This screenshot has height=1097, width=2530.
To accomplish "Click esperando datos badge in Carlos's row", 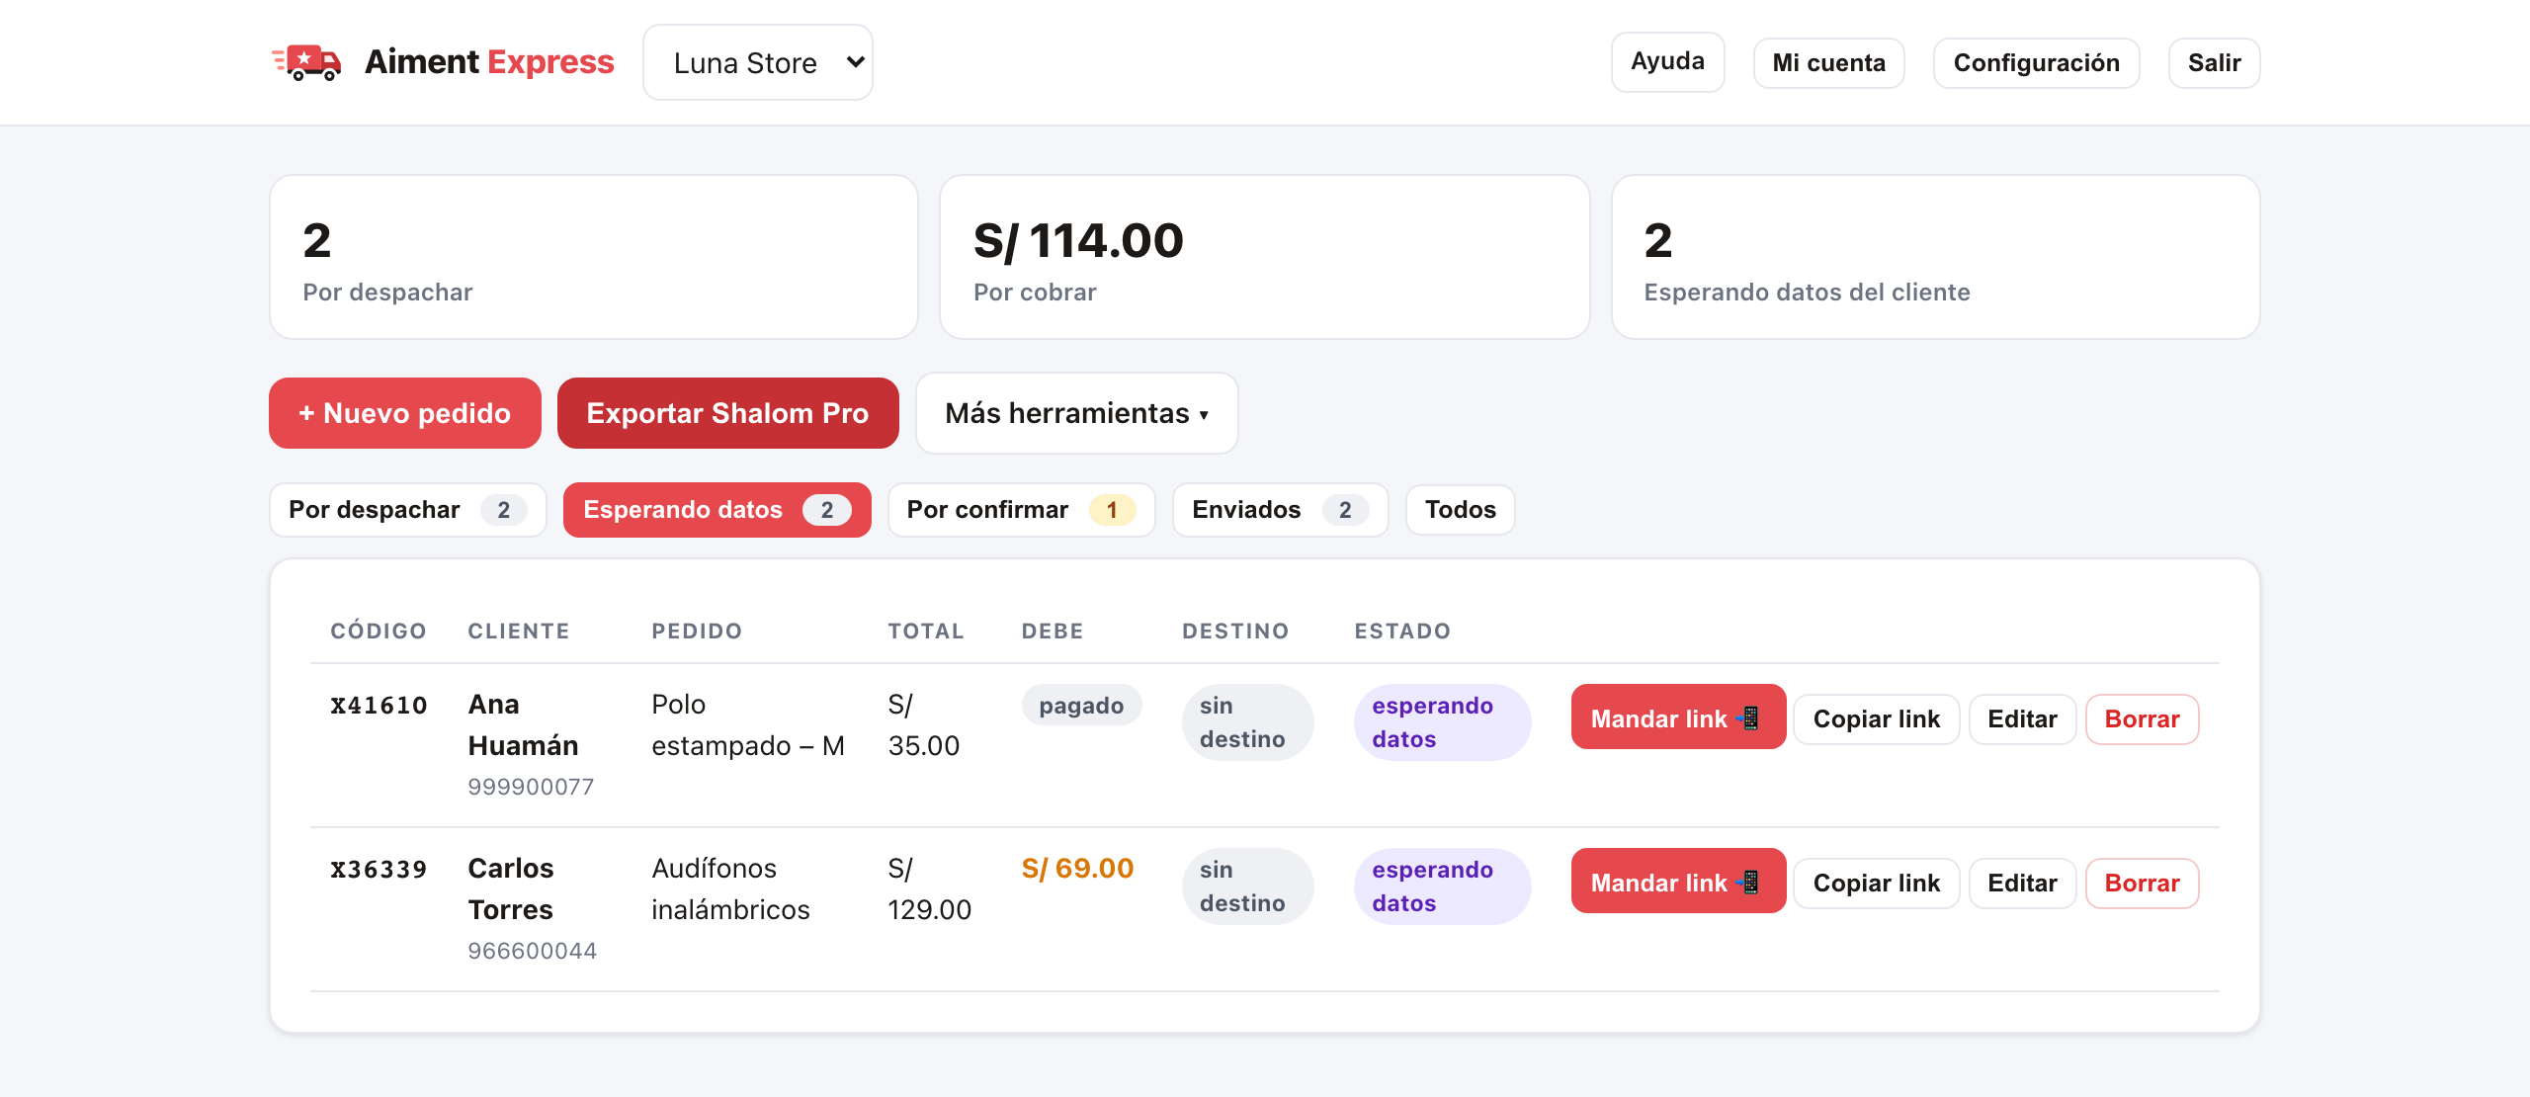I will [x=1442, y=886].
